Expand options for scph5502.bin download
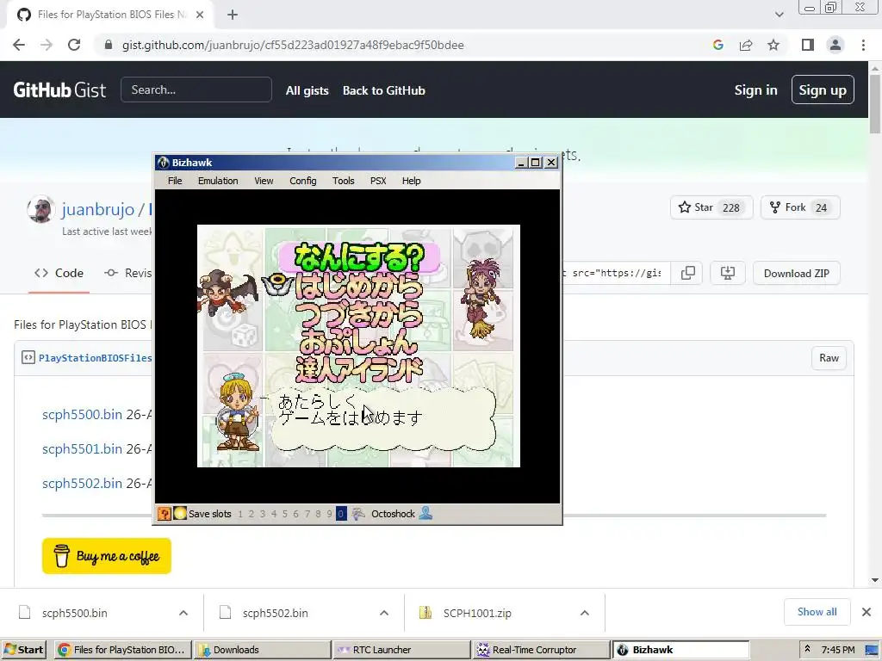This screenshot has width=882, height=661. [x=384, y=613]
